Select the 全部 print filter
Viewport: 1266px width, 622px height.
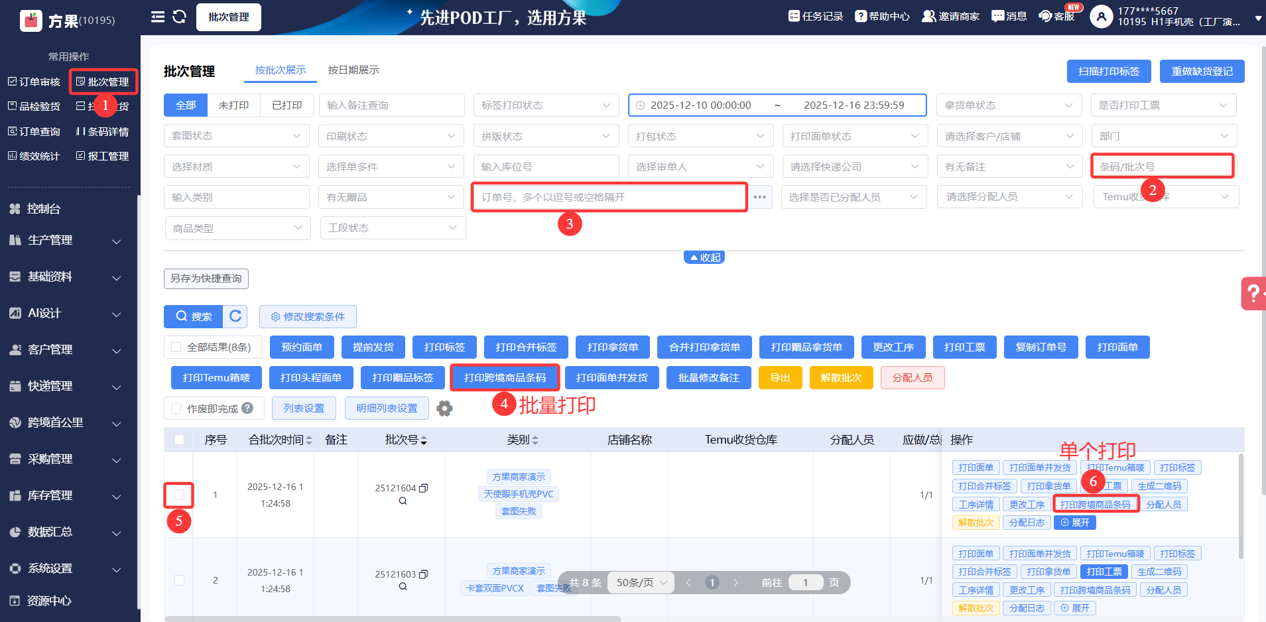point(186,105)
